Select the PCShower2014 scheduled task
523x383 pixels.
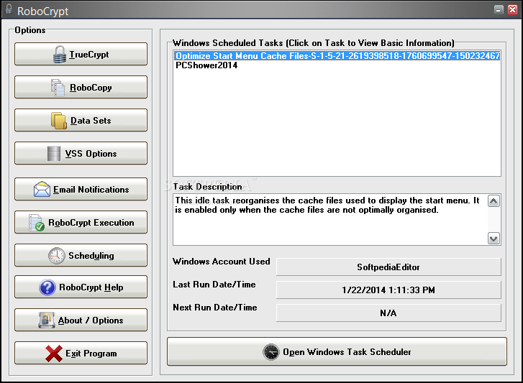337,65
